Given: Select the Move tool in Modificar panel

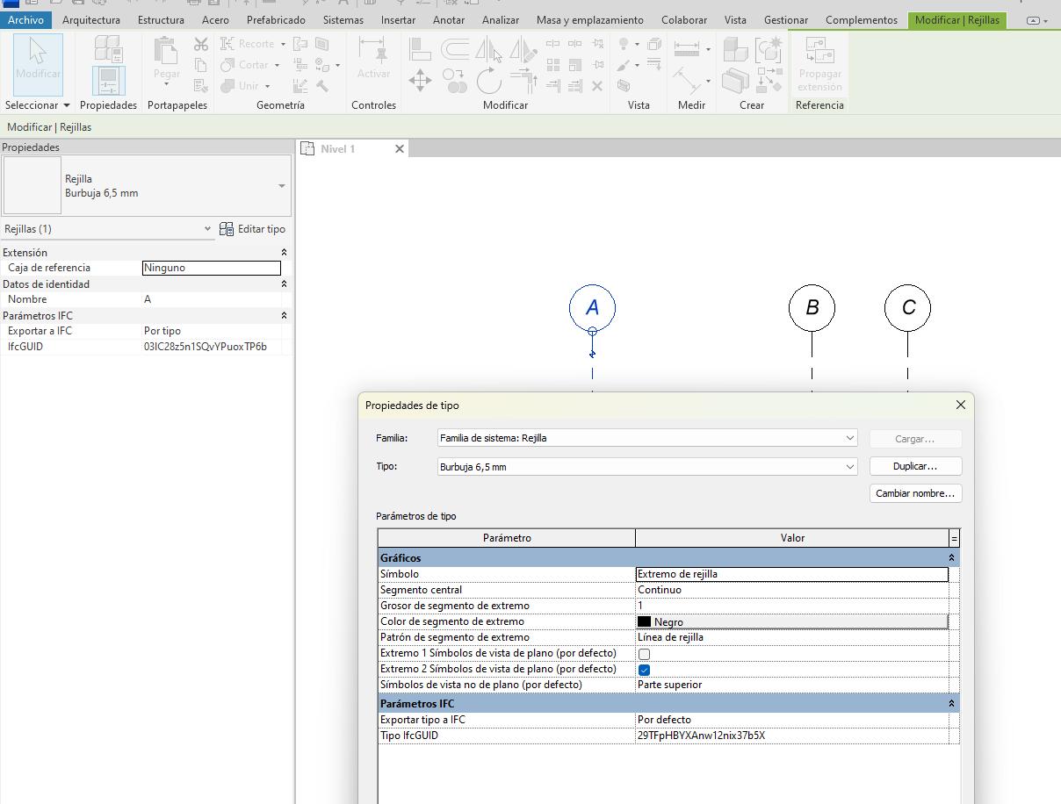Looking at the screenshot, I should coord(420,82).
